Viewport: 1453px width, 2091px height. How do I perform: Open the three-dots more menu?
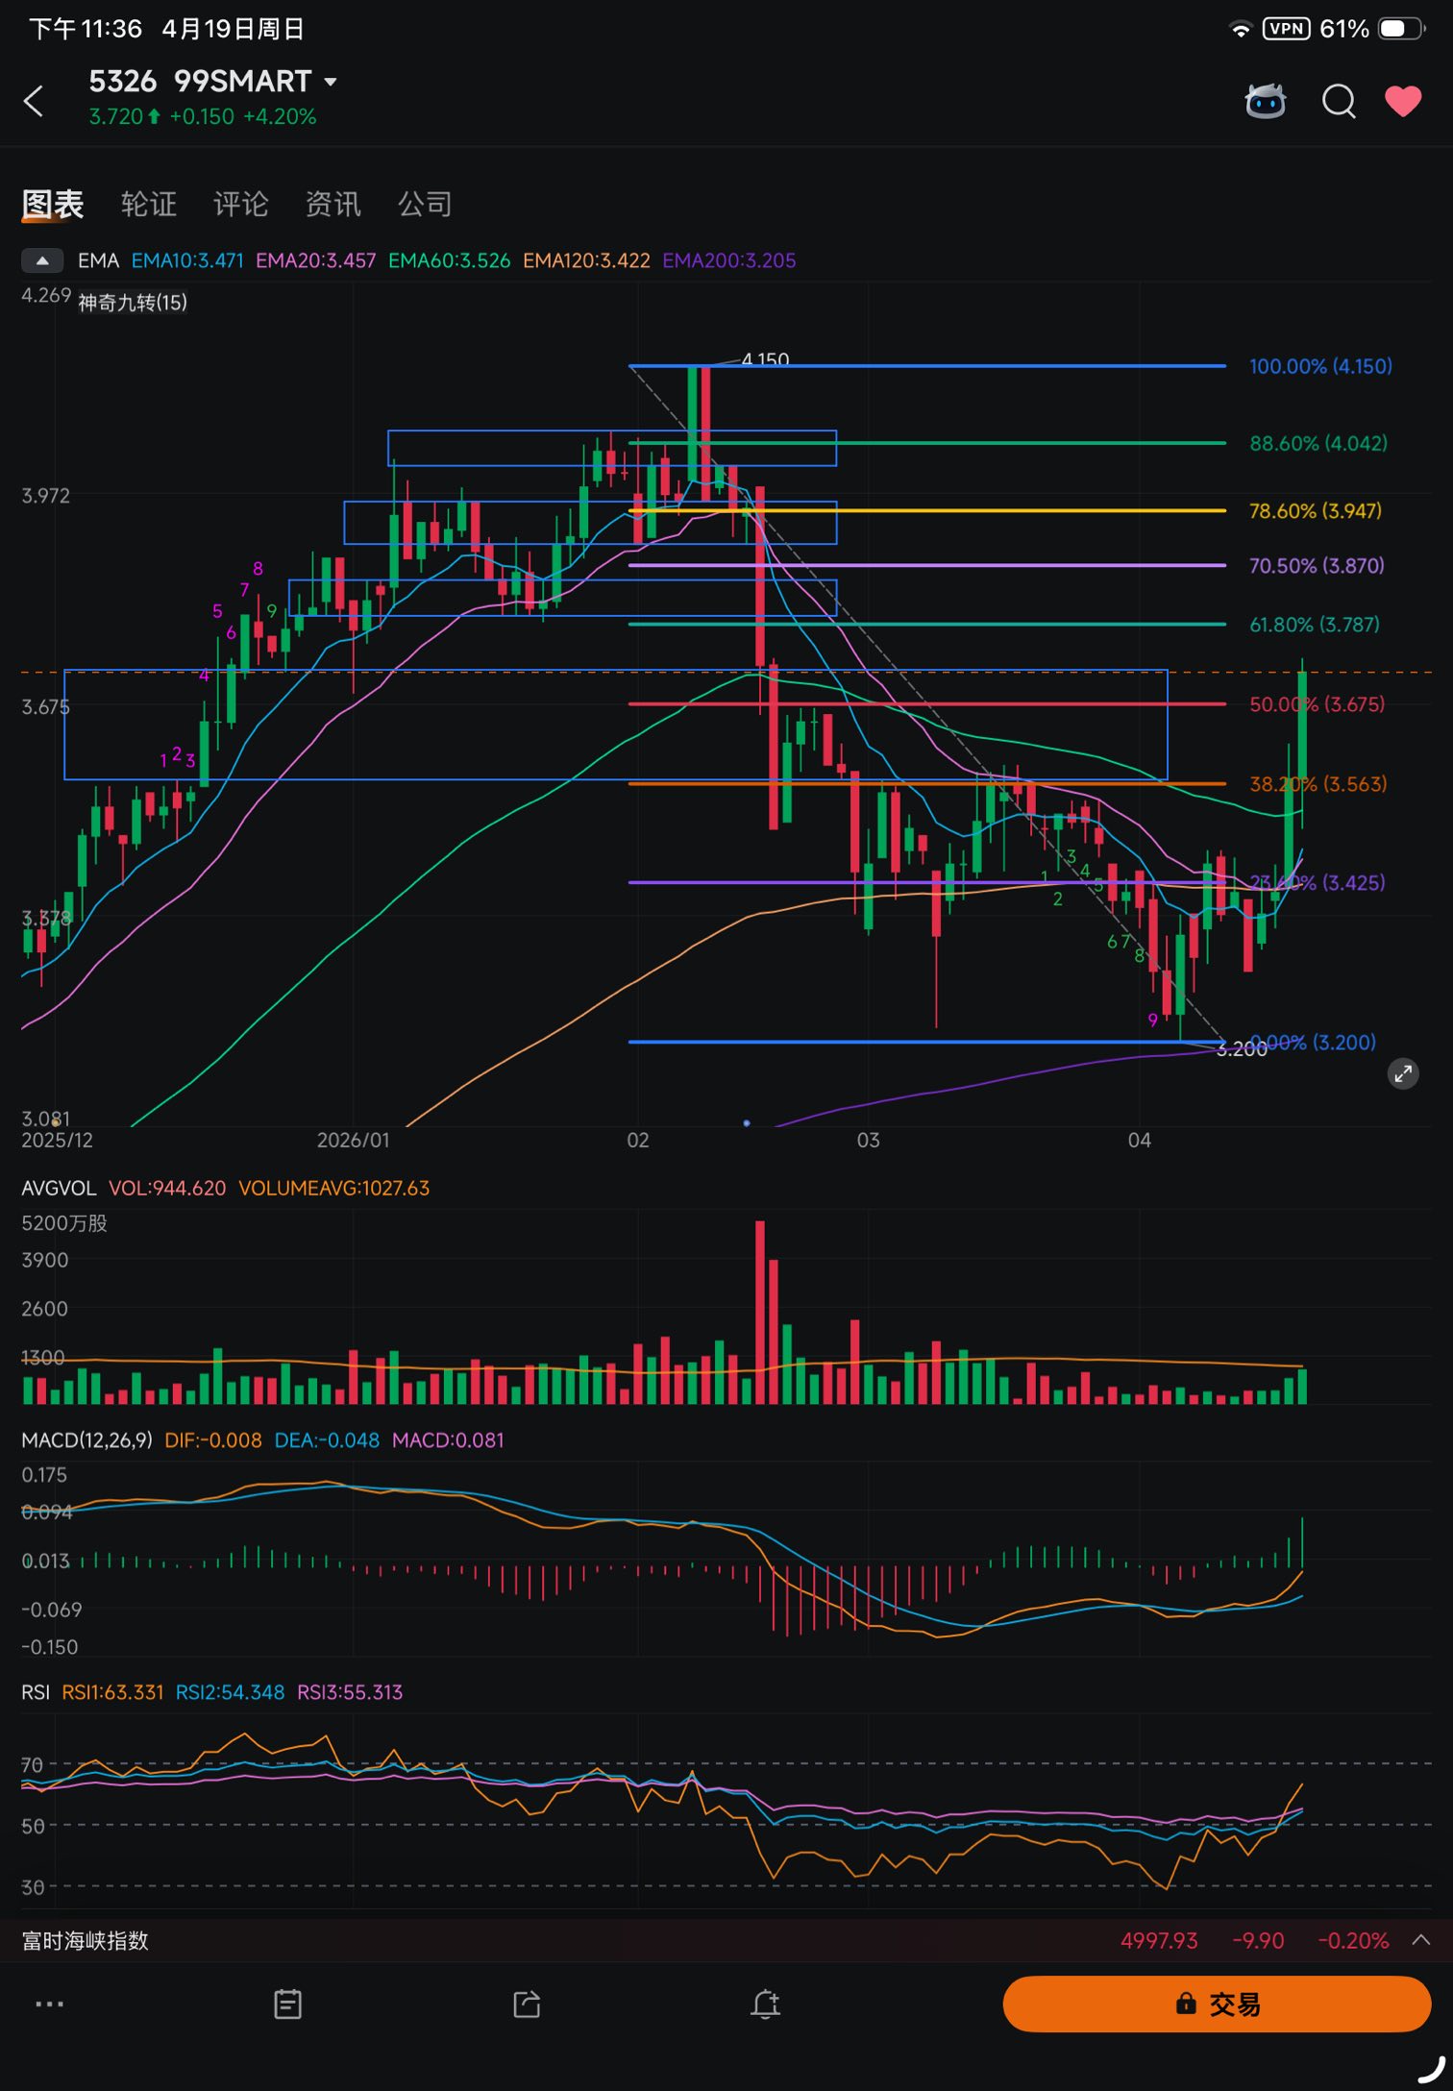click(x=49, y=2004)
